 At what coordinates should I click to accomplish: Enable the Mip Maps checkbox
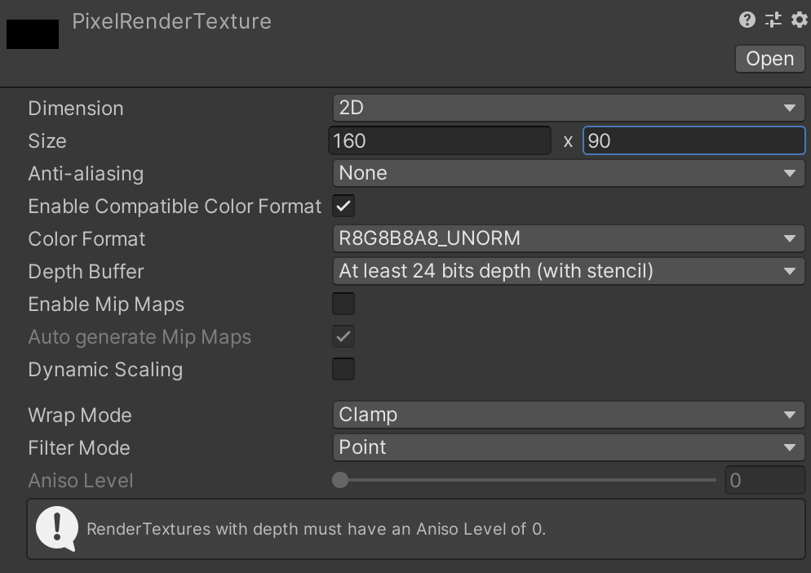[343, 304]
